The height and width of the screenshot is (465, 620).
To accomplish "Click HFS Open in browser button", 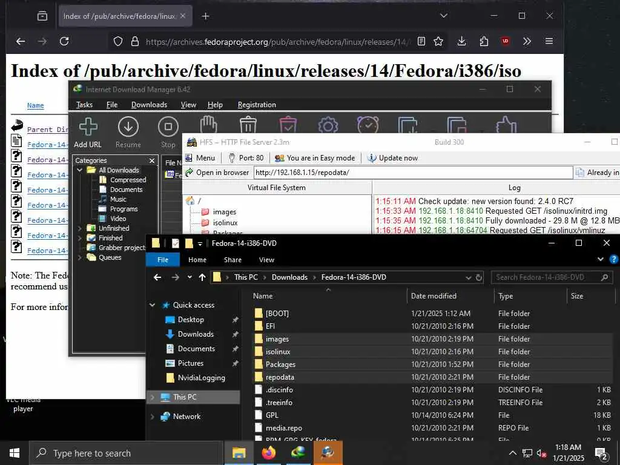I will click(x=217, y=173).
